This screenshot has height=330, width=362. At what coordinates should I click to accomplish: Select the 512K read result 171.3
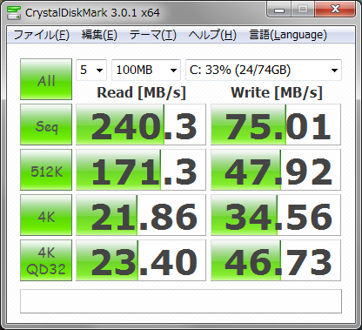click(141, 170)
